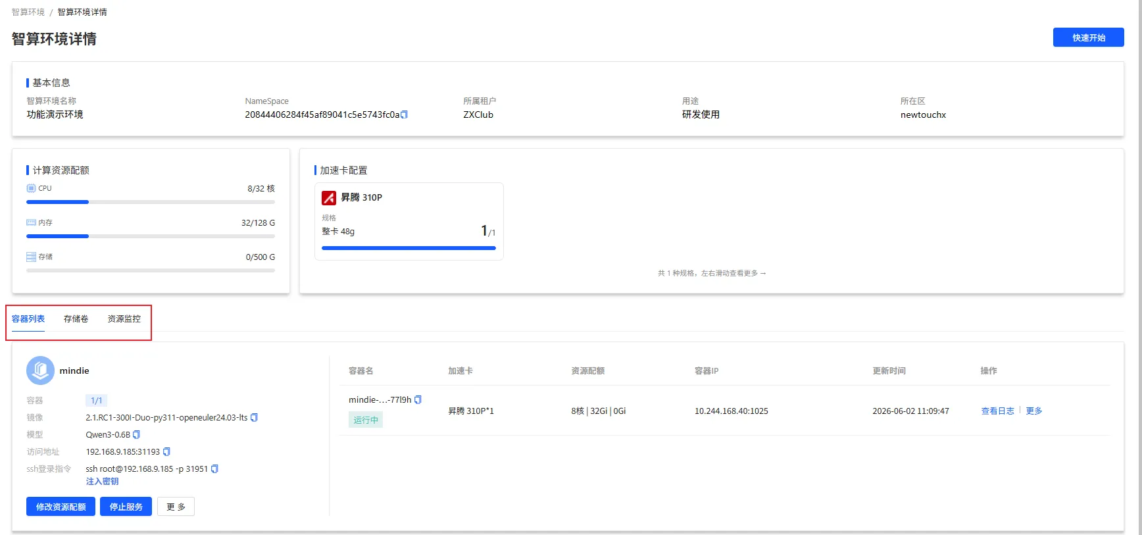This screenshot has height=535, width=1142.
Task: Click the memory quota icon
Action: tap(31, 222)
